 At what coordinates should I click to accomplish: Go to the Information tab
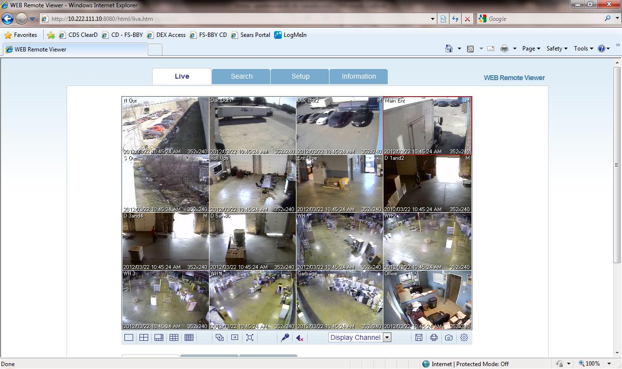pos(359,76)
